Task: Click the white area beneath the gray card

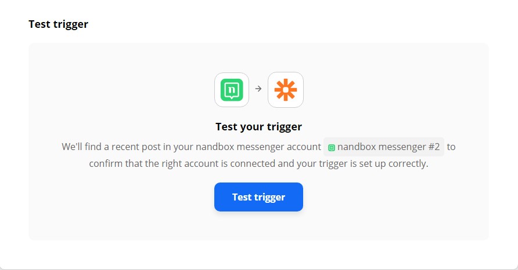Action: click(258, 254)
